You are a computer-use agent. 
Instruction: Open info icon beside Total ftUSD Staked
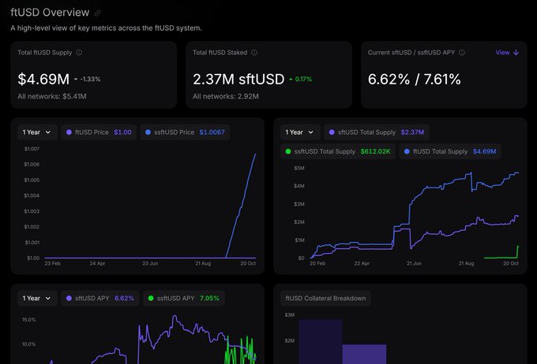[x=254, y=52]
